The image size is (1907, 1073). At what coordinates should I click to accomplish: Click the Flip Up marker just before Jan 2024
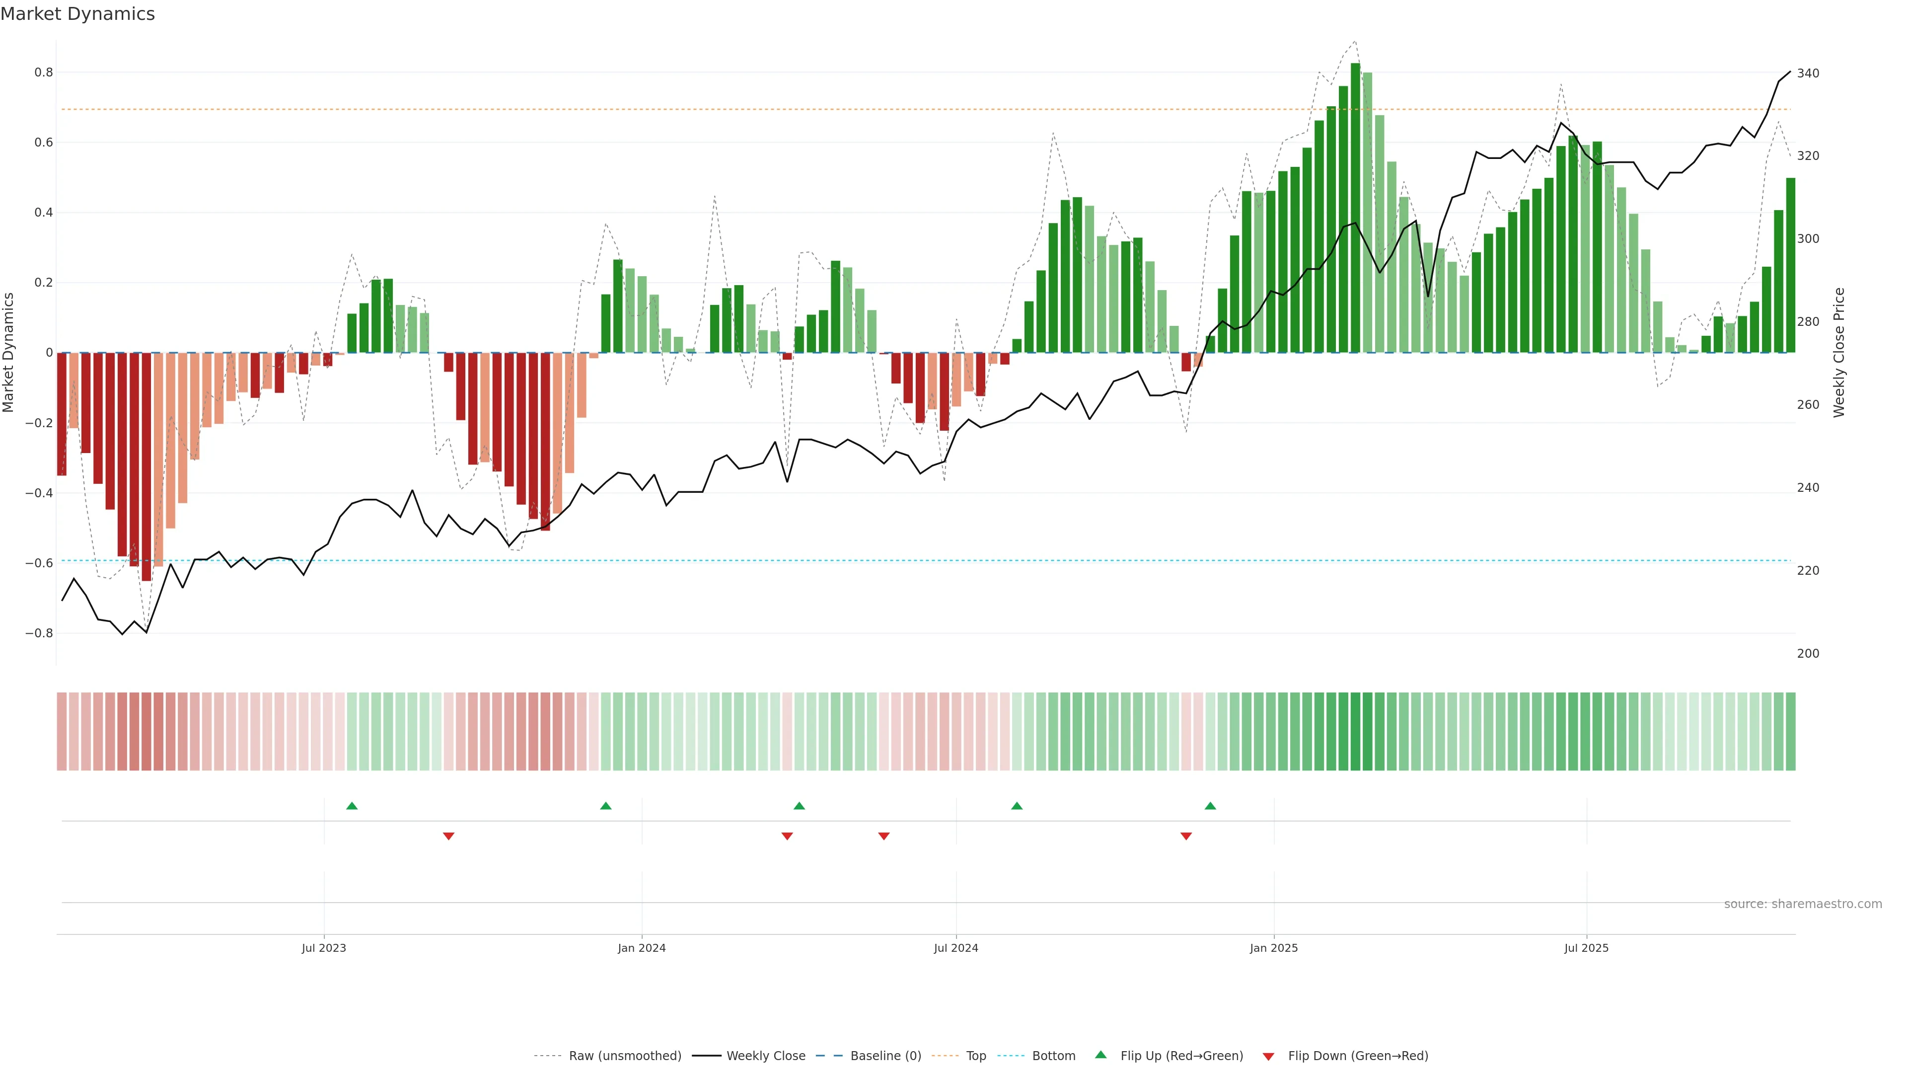click(x=605, y=806)
